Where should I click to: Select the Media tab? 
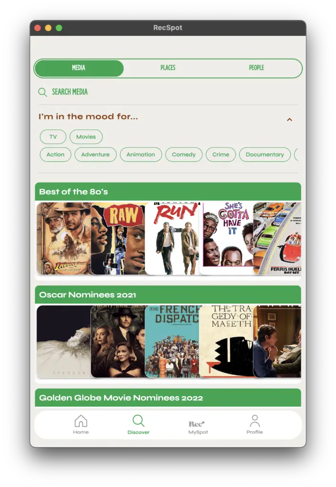point(79,68)
